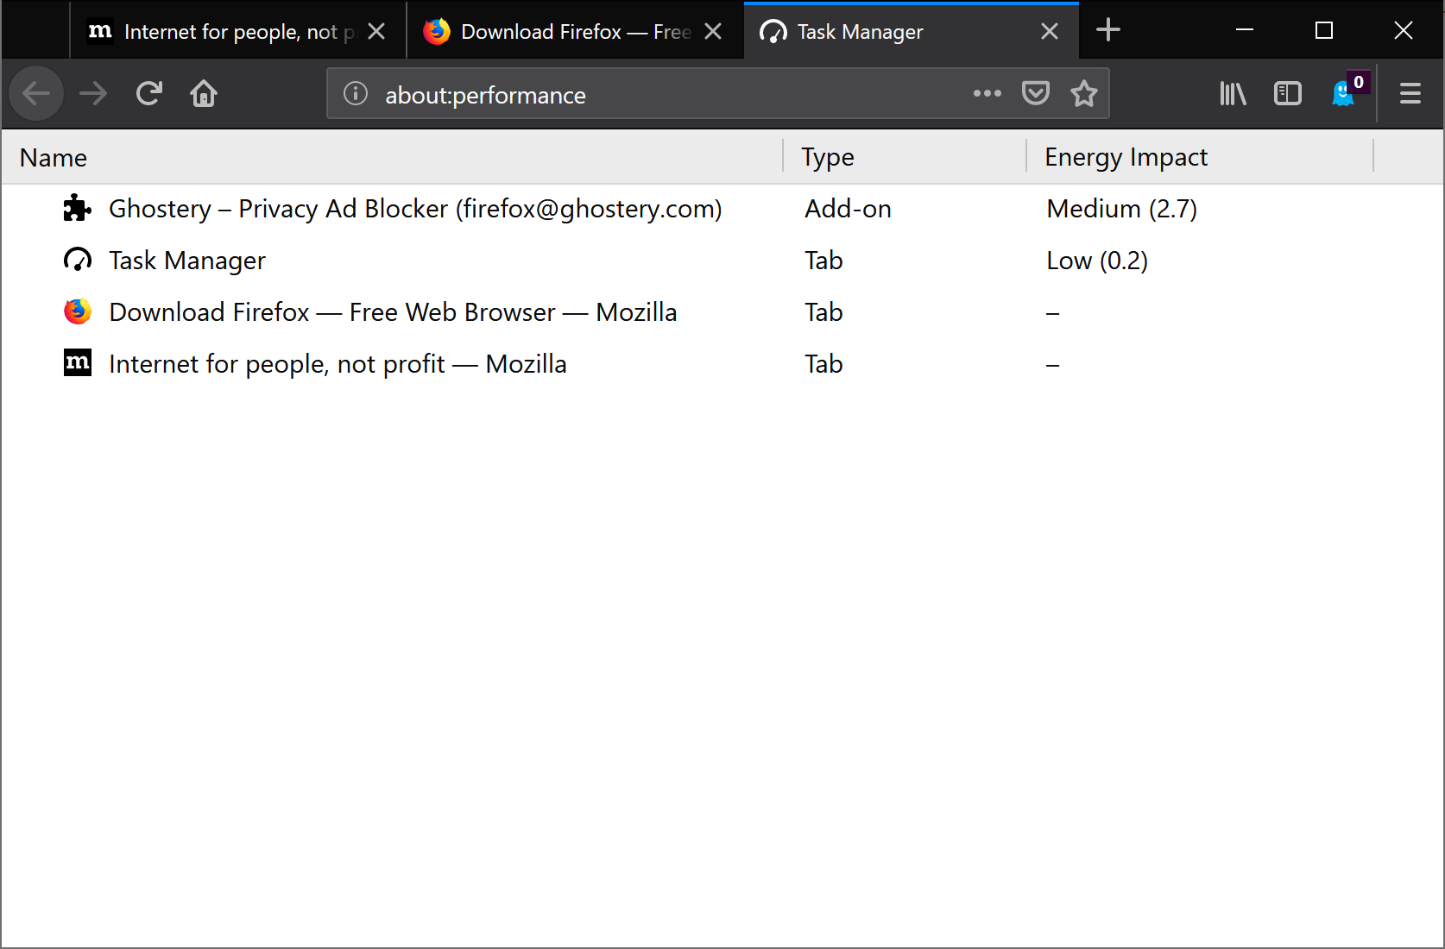Select the Task Manager tab

(912, 31)
